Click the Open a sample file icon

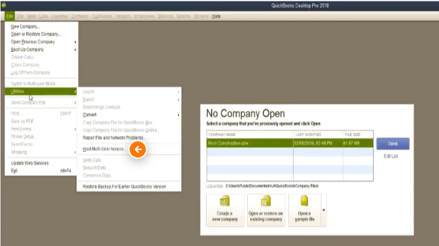pos(304,201)
